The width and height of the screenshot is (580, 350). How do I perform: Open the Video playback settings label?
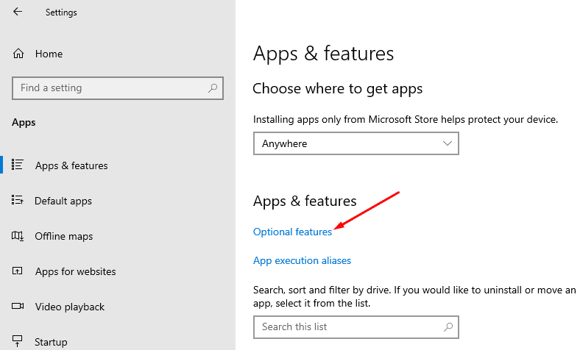coord(70,307)
